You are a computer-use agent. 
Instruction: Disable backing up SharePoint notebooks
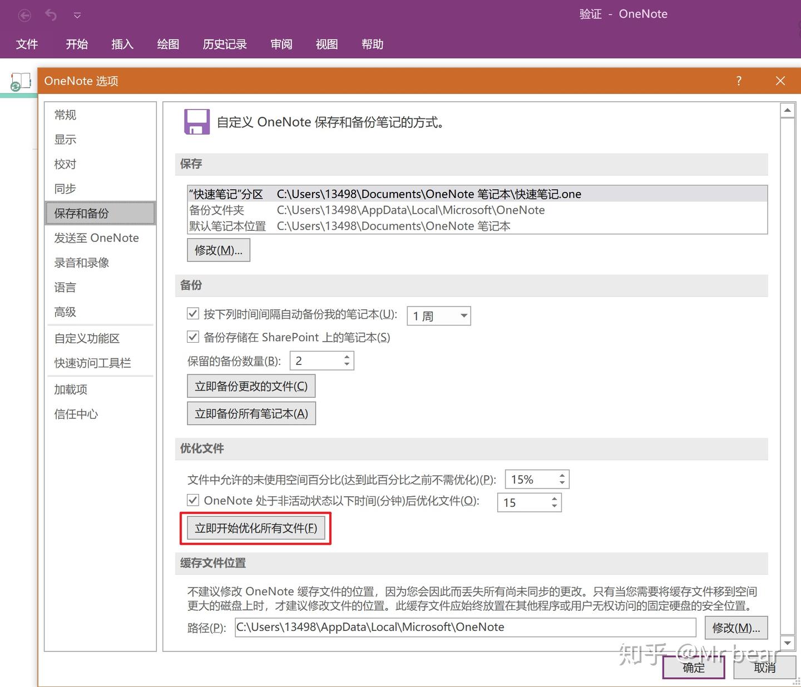click(192, 337)
